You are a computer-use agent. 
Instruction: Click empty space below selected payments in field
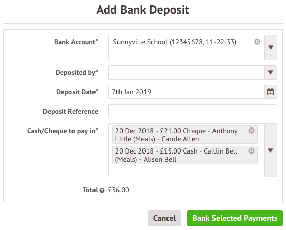[x=186, y=171]
